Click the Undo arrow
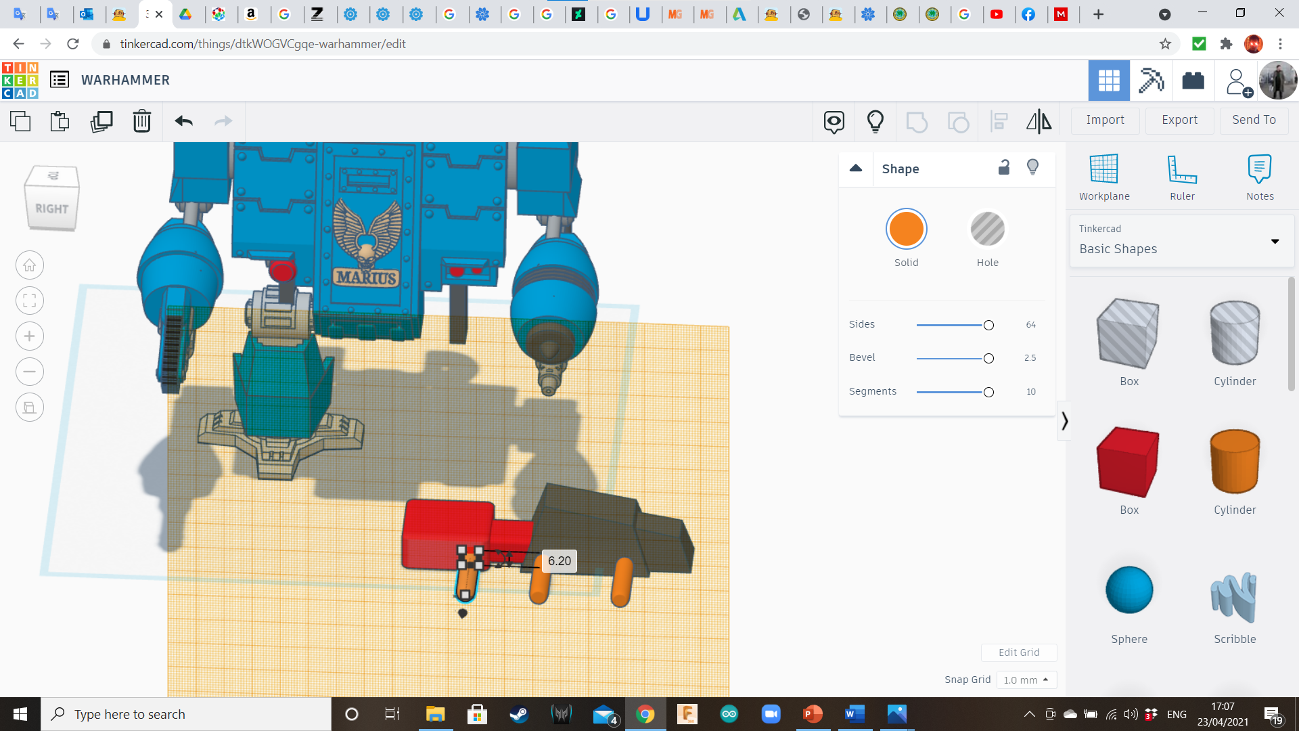The width and height of the screenshot is (1299, 731). (183, 121)
